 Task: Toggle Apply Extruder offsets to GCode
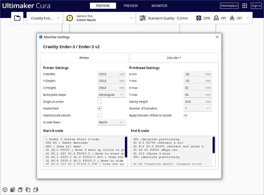pyautogui.click(x=186, y=115)
